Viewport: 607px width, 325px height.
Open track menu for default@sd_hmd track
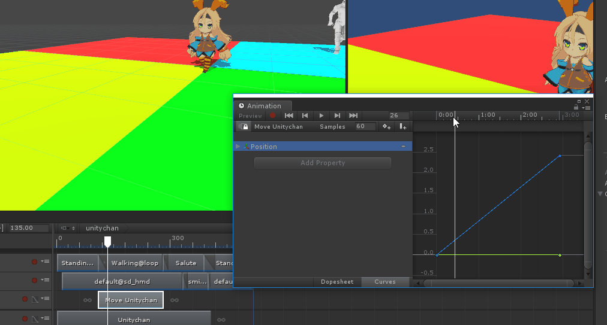click(x=46, y=280)
